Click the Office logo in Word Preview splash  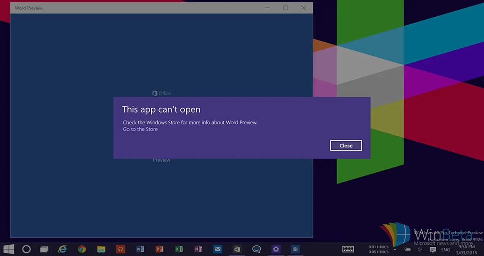pyautogui.click(x=162, y=93)
